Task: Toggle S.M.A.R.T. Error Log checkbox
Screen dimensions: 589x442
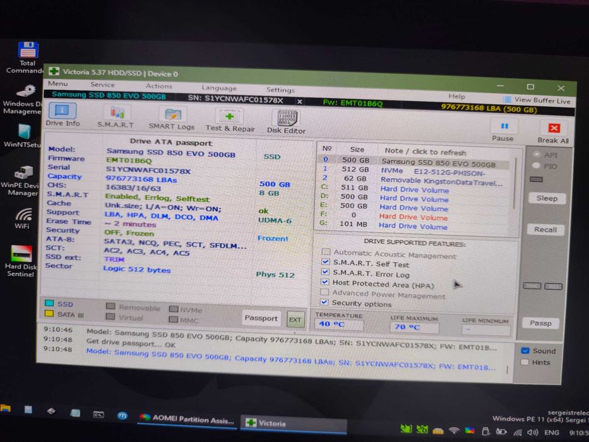Action: 325,272
